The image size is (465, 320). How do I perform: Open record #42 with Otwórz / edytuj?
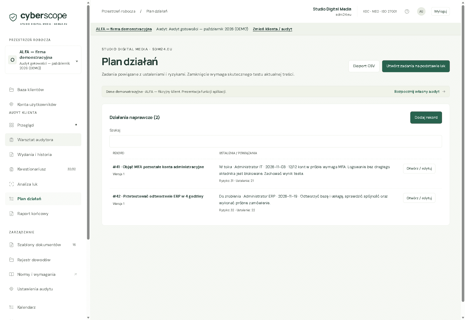pyautogui.click(x=419, y=198)
